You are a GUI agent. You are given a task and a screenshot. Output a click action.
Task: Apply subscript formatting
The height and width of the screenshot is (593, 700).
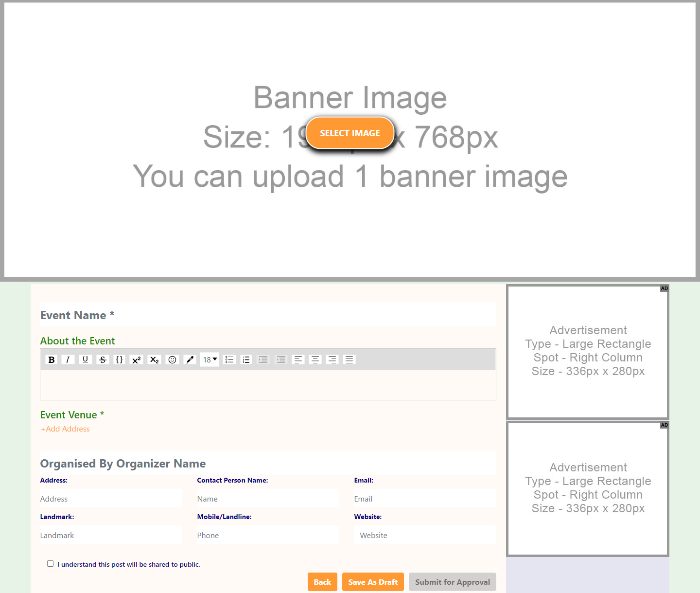pyautogui.click(x=154, y=359)
